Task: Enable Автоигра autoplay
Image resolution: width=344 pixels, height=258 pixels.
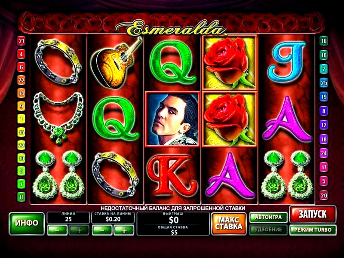Action: pyautogui.click(x=268, y=218)
